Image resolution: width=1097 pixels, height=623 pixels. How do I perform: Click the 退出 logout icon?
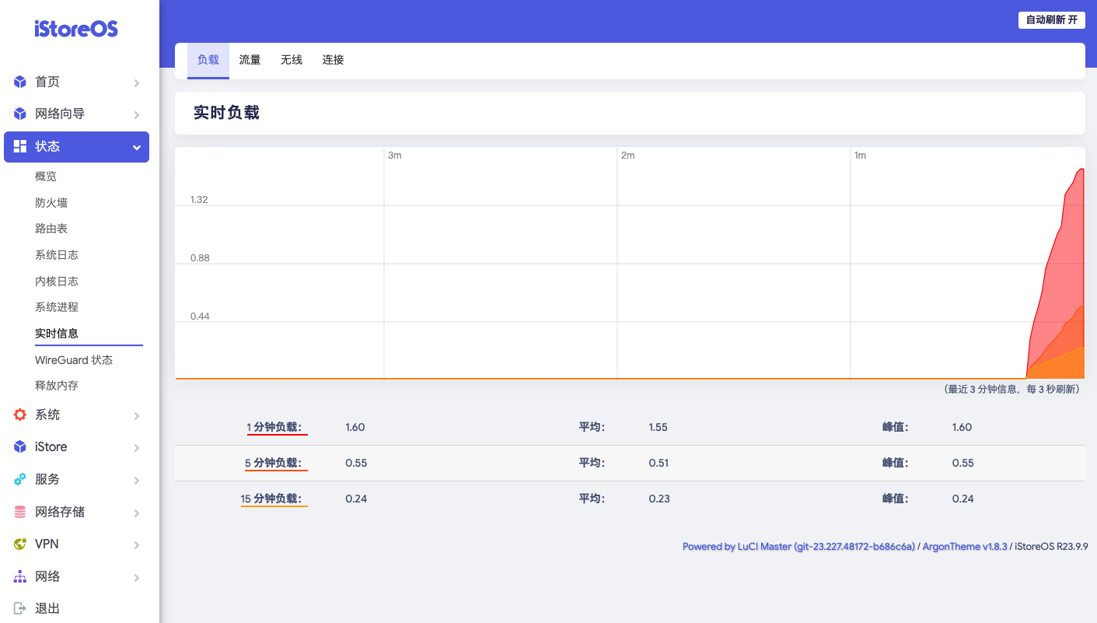coord(19,607)
